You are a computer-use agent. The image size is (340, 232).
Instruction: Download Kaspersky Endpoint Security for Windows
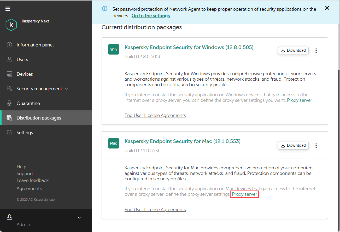pyautogui.click(x=293, y=50)
